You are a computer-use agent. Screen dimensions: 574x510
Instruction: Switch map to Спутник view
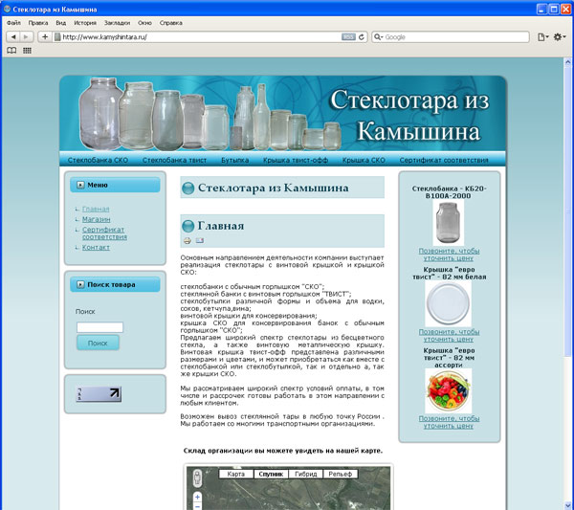click(271, 474)
